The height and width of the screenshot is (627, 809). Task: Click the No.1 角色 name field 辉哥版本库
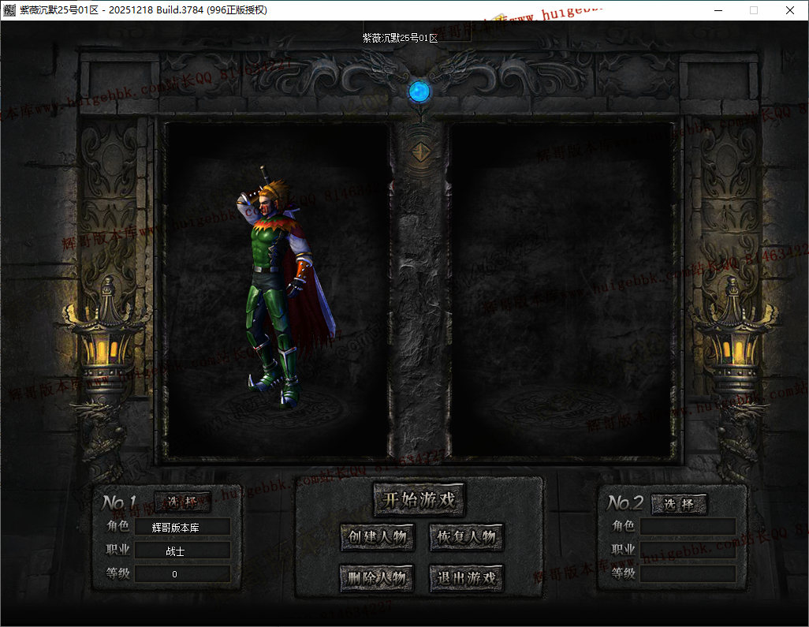182,527
